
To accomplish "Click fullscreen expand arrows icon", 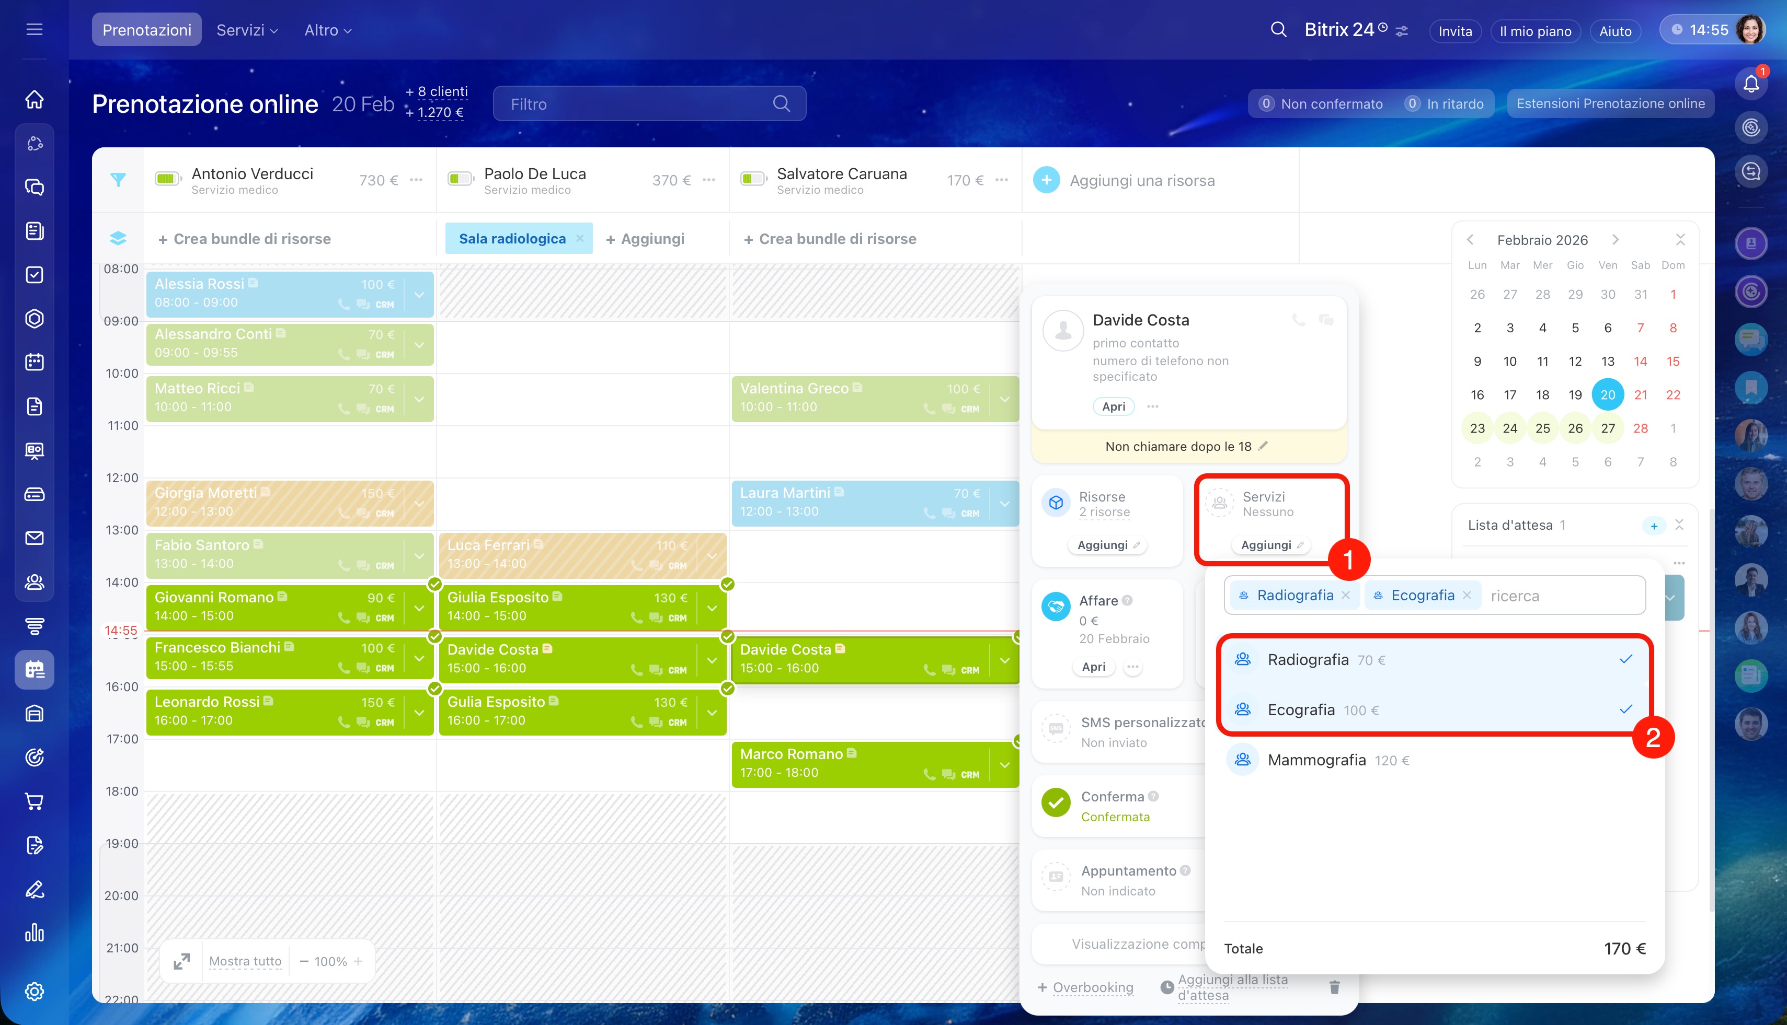I will pyautogui.click(x=182, y=961).
